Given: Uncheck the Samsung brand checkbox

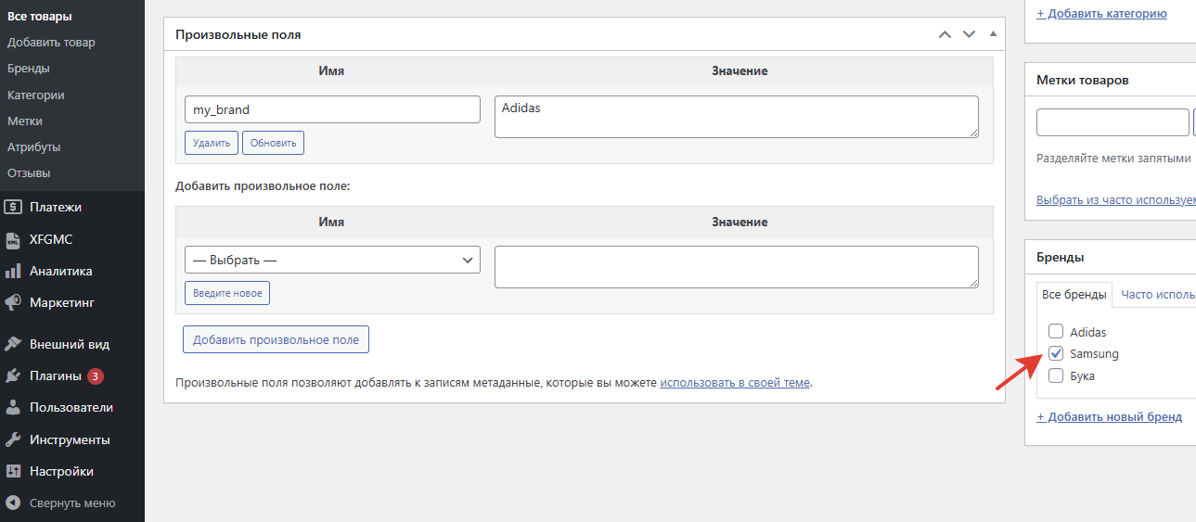Looking at the screenshot, I should 1055,353.
